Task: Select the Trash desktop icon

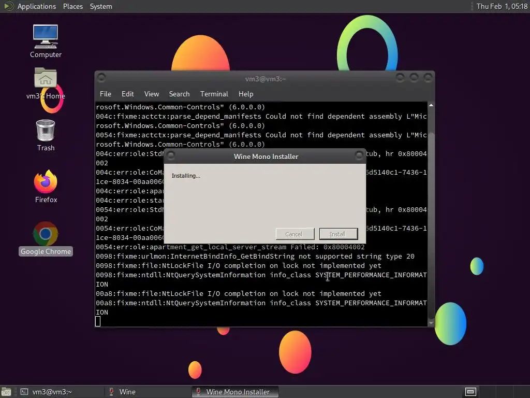Action: point(46,135)
